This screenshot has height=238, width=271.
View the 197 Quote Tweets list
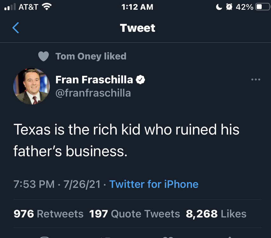[135, 214]
